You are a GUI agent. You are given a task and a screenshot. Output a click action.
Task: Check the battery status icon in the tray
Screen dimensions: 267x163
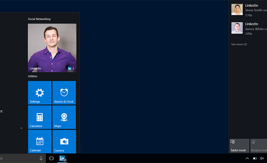tap(255, 158)
